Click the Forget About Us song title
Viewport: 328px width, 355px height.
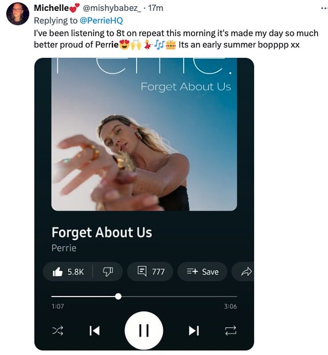point(102,233)
